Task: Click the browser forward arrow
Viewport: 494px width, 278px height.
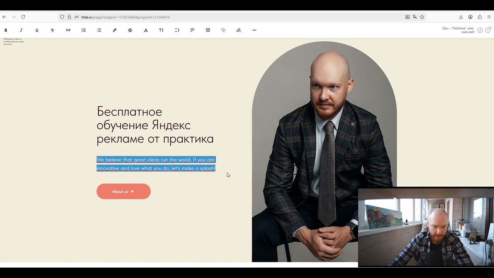Action: pos(14,17)
